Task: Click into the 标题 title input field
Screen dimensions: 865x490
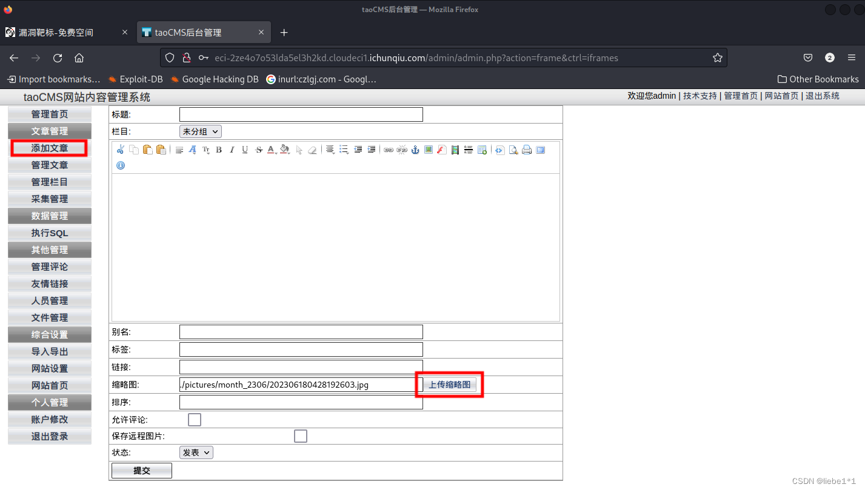Action: tap(301, 114)
